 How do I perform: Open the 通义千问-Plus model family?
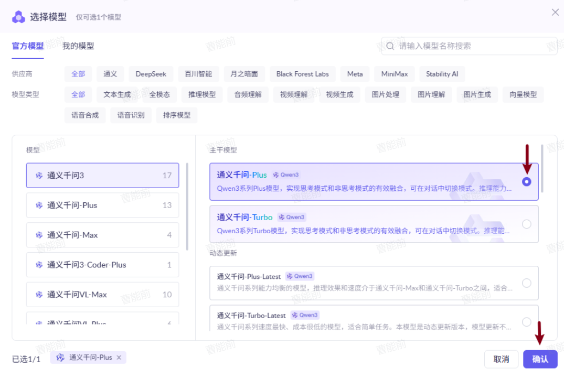102,205
